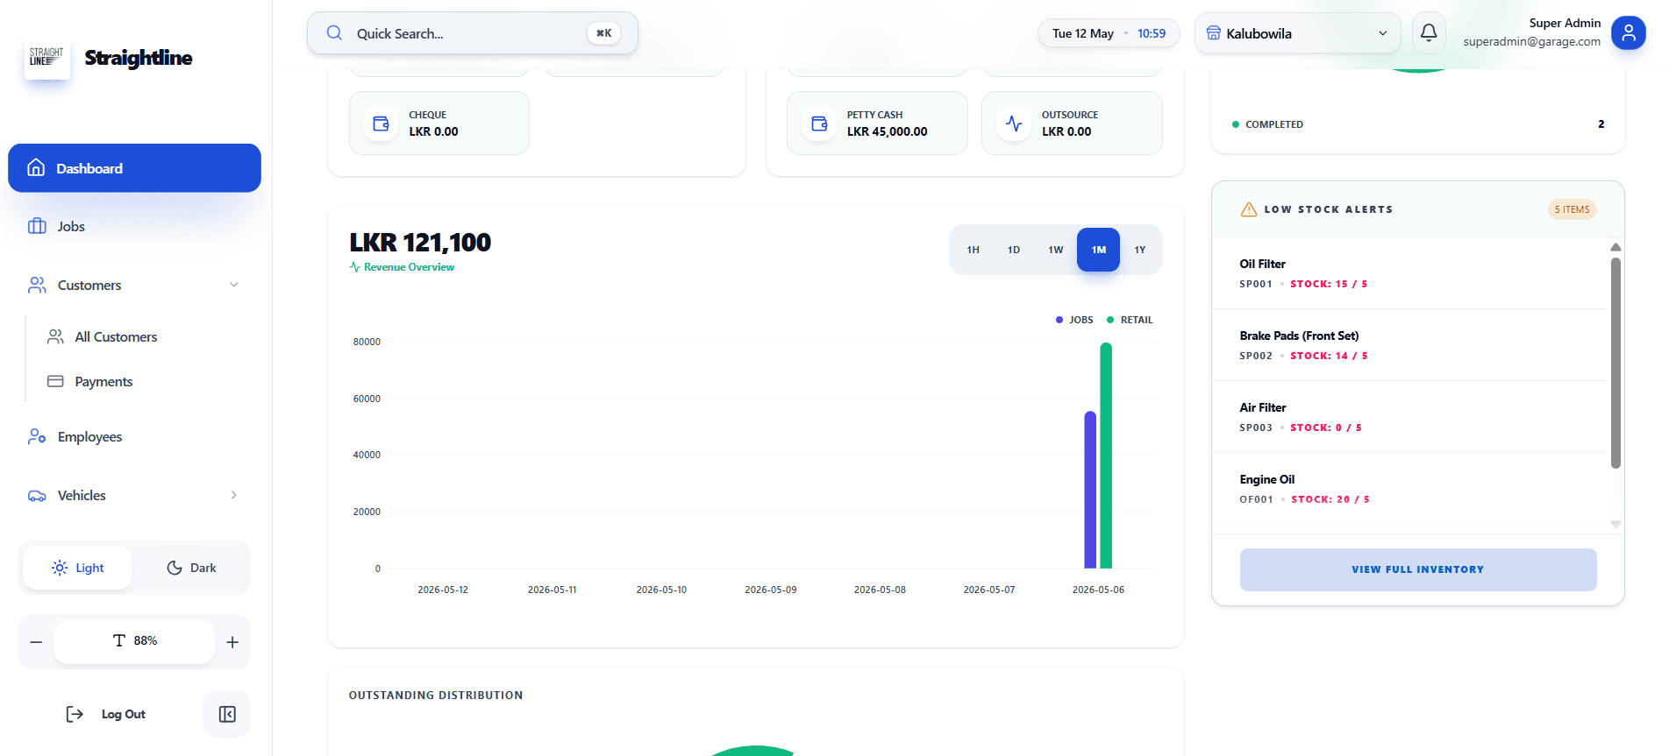Click the Jobs briefcase icon

[x=37, y=226]
